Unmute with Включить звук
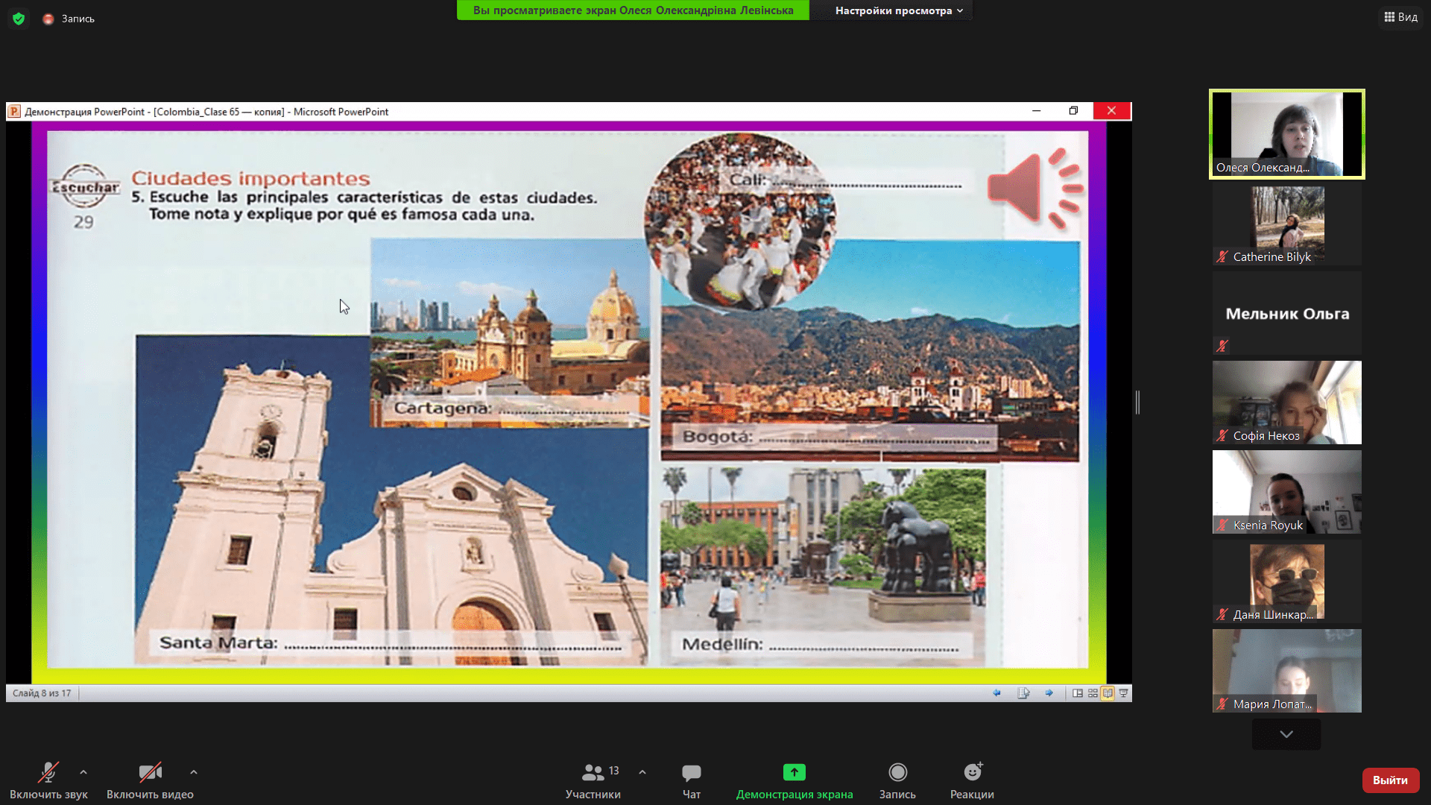This screenshot has width=1431, height=805. click(x=48, y=780)
